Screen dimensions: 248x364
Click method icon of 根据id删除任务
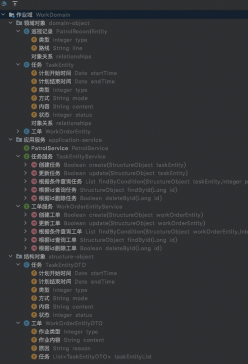coord(34,198)
